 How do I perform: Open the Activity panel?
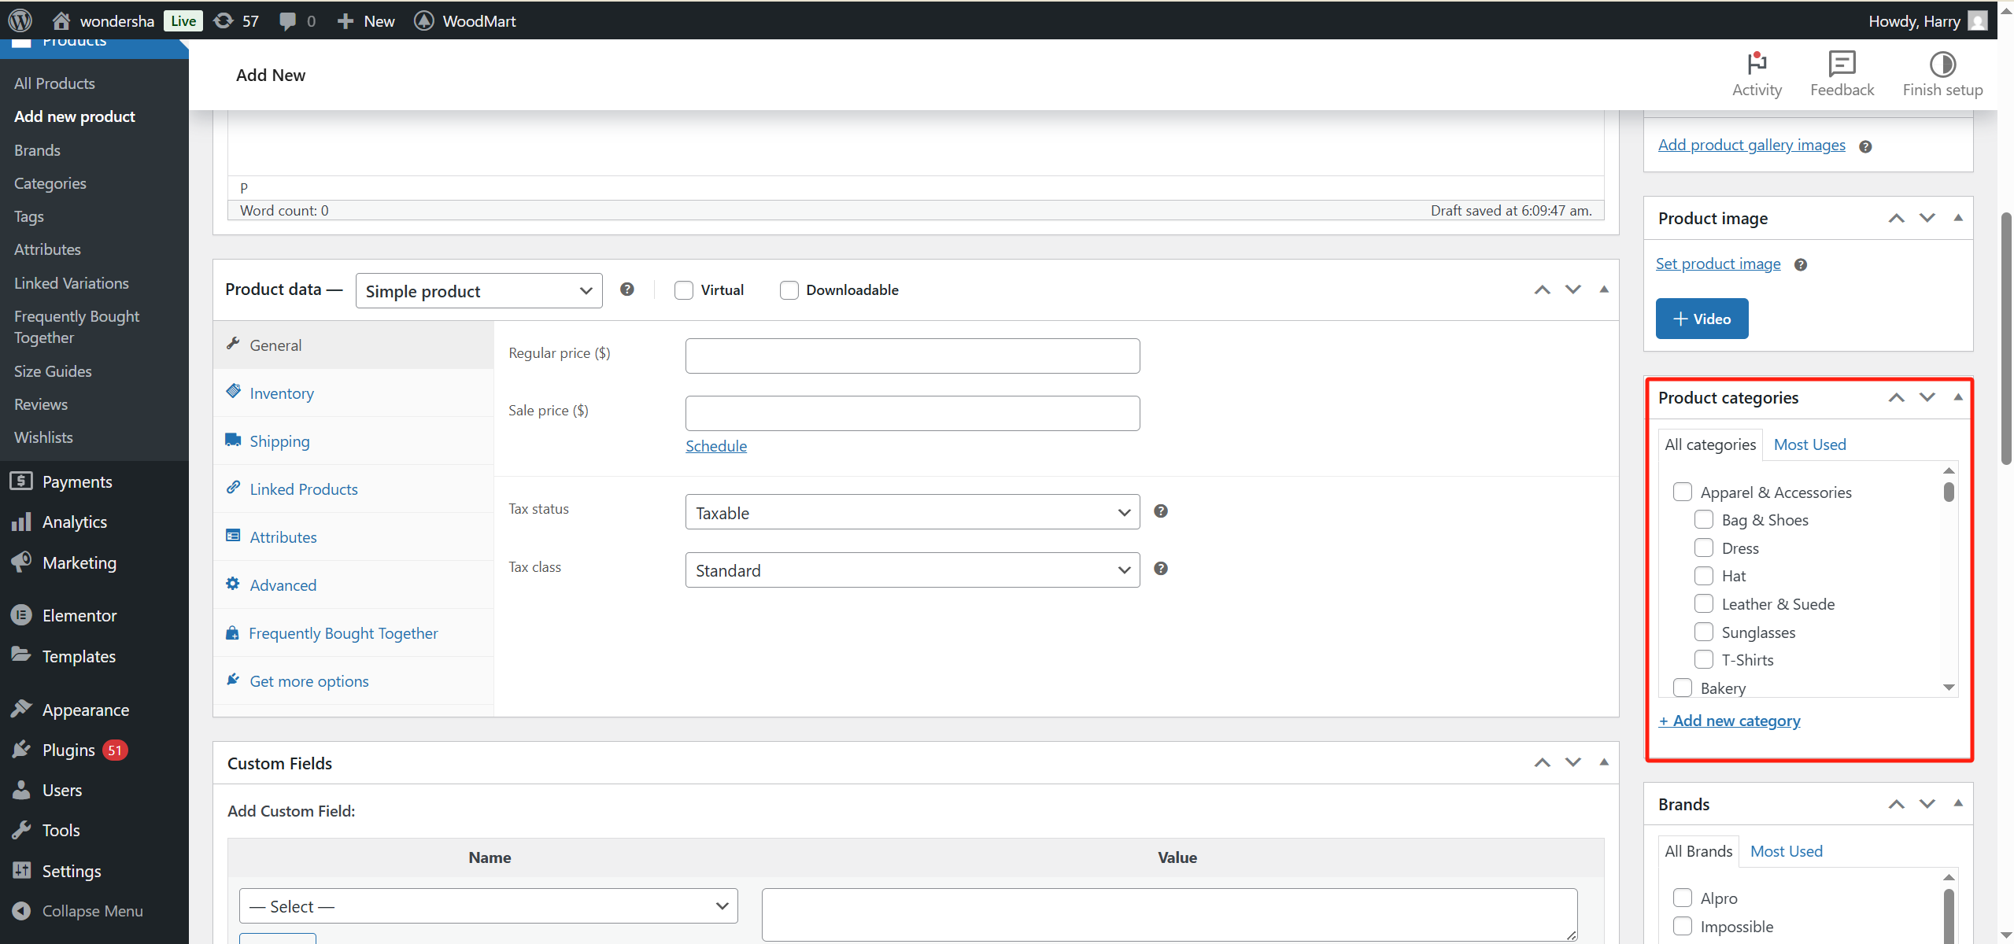coord(1757,75)
